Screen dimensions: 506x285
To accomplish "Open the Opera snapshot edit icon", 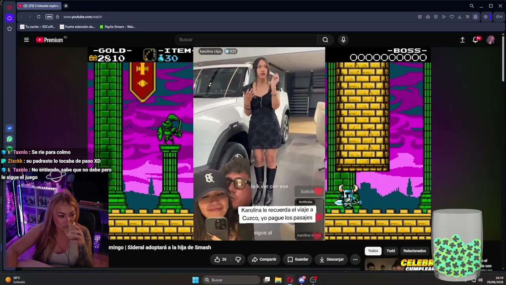I will click(x=420, y=17).
